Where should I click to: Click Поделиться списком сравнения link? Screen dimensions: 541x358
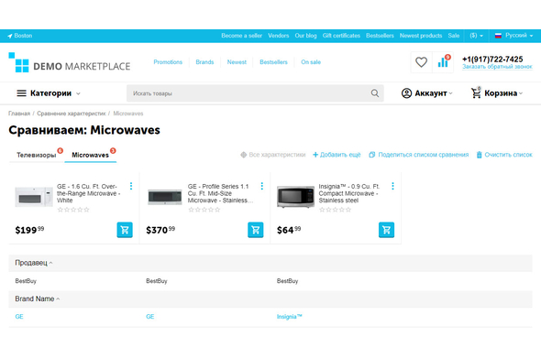point(418,155)
